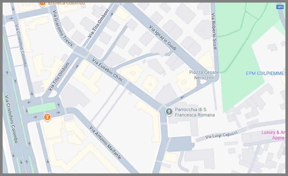Click the orange pin next to Enoteca Colombo

tap(42, 3)
